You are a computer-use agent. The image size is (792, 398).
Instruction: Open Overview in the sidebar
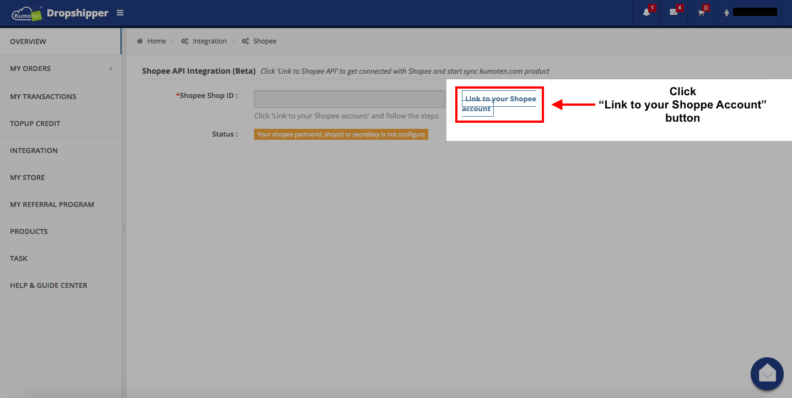(x=61, y=41)
